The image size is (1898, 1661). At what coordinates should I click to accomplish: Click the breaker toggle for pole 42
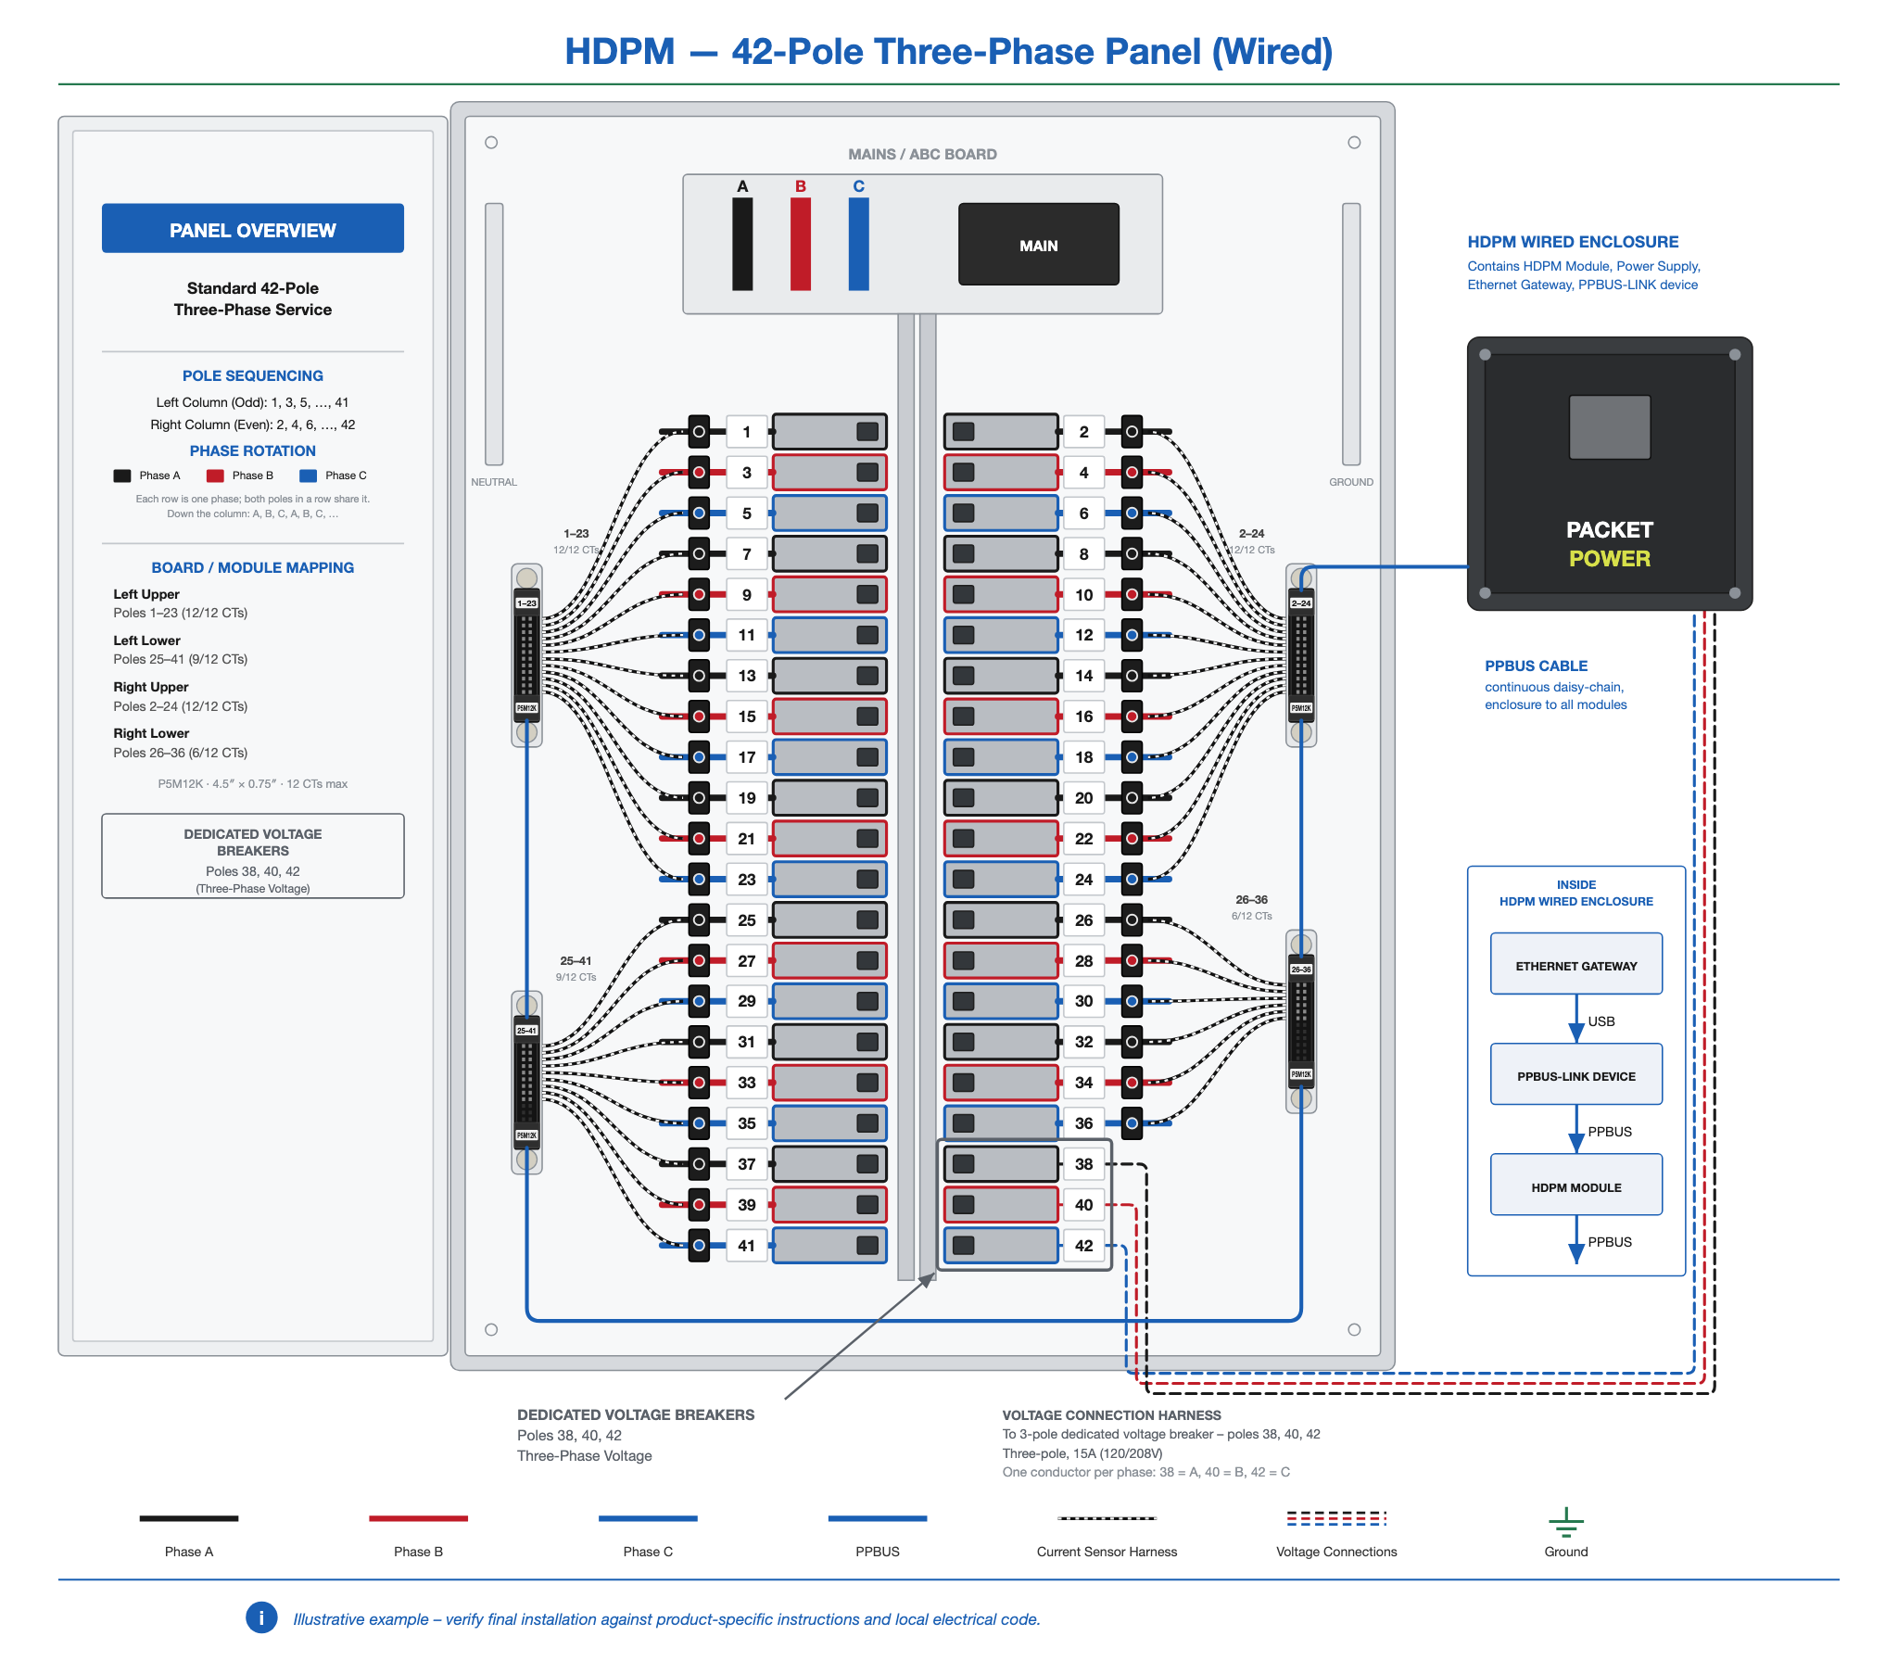(x=964, y=1245)
